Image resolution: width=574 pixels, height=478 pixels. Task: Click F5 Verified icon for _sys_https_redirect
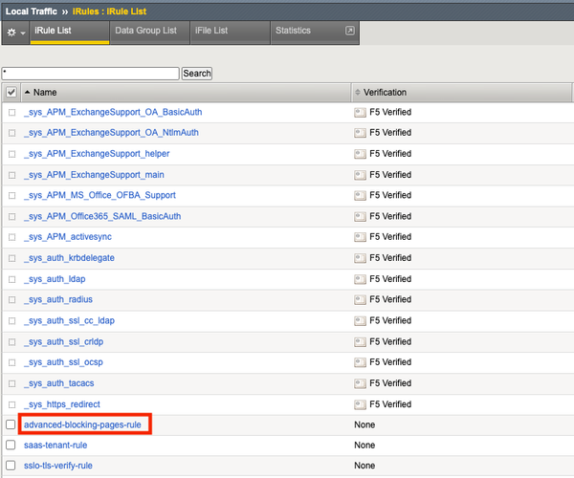coord(360,404)
